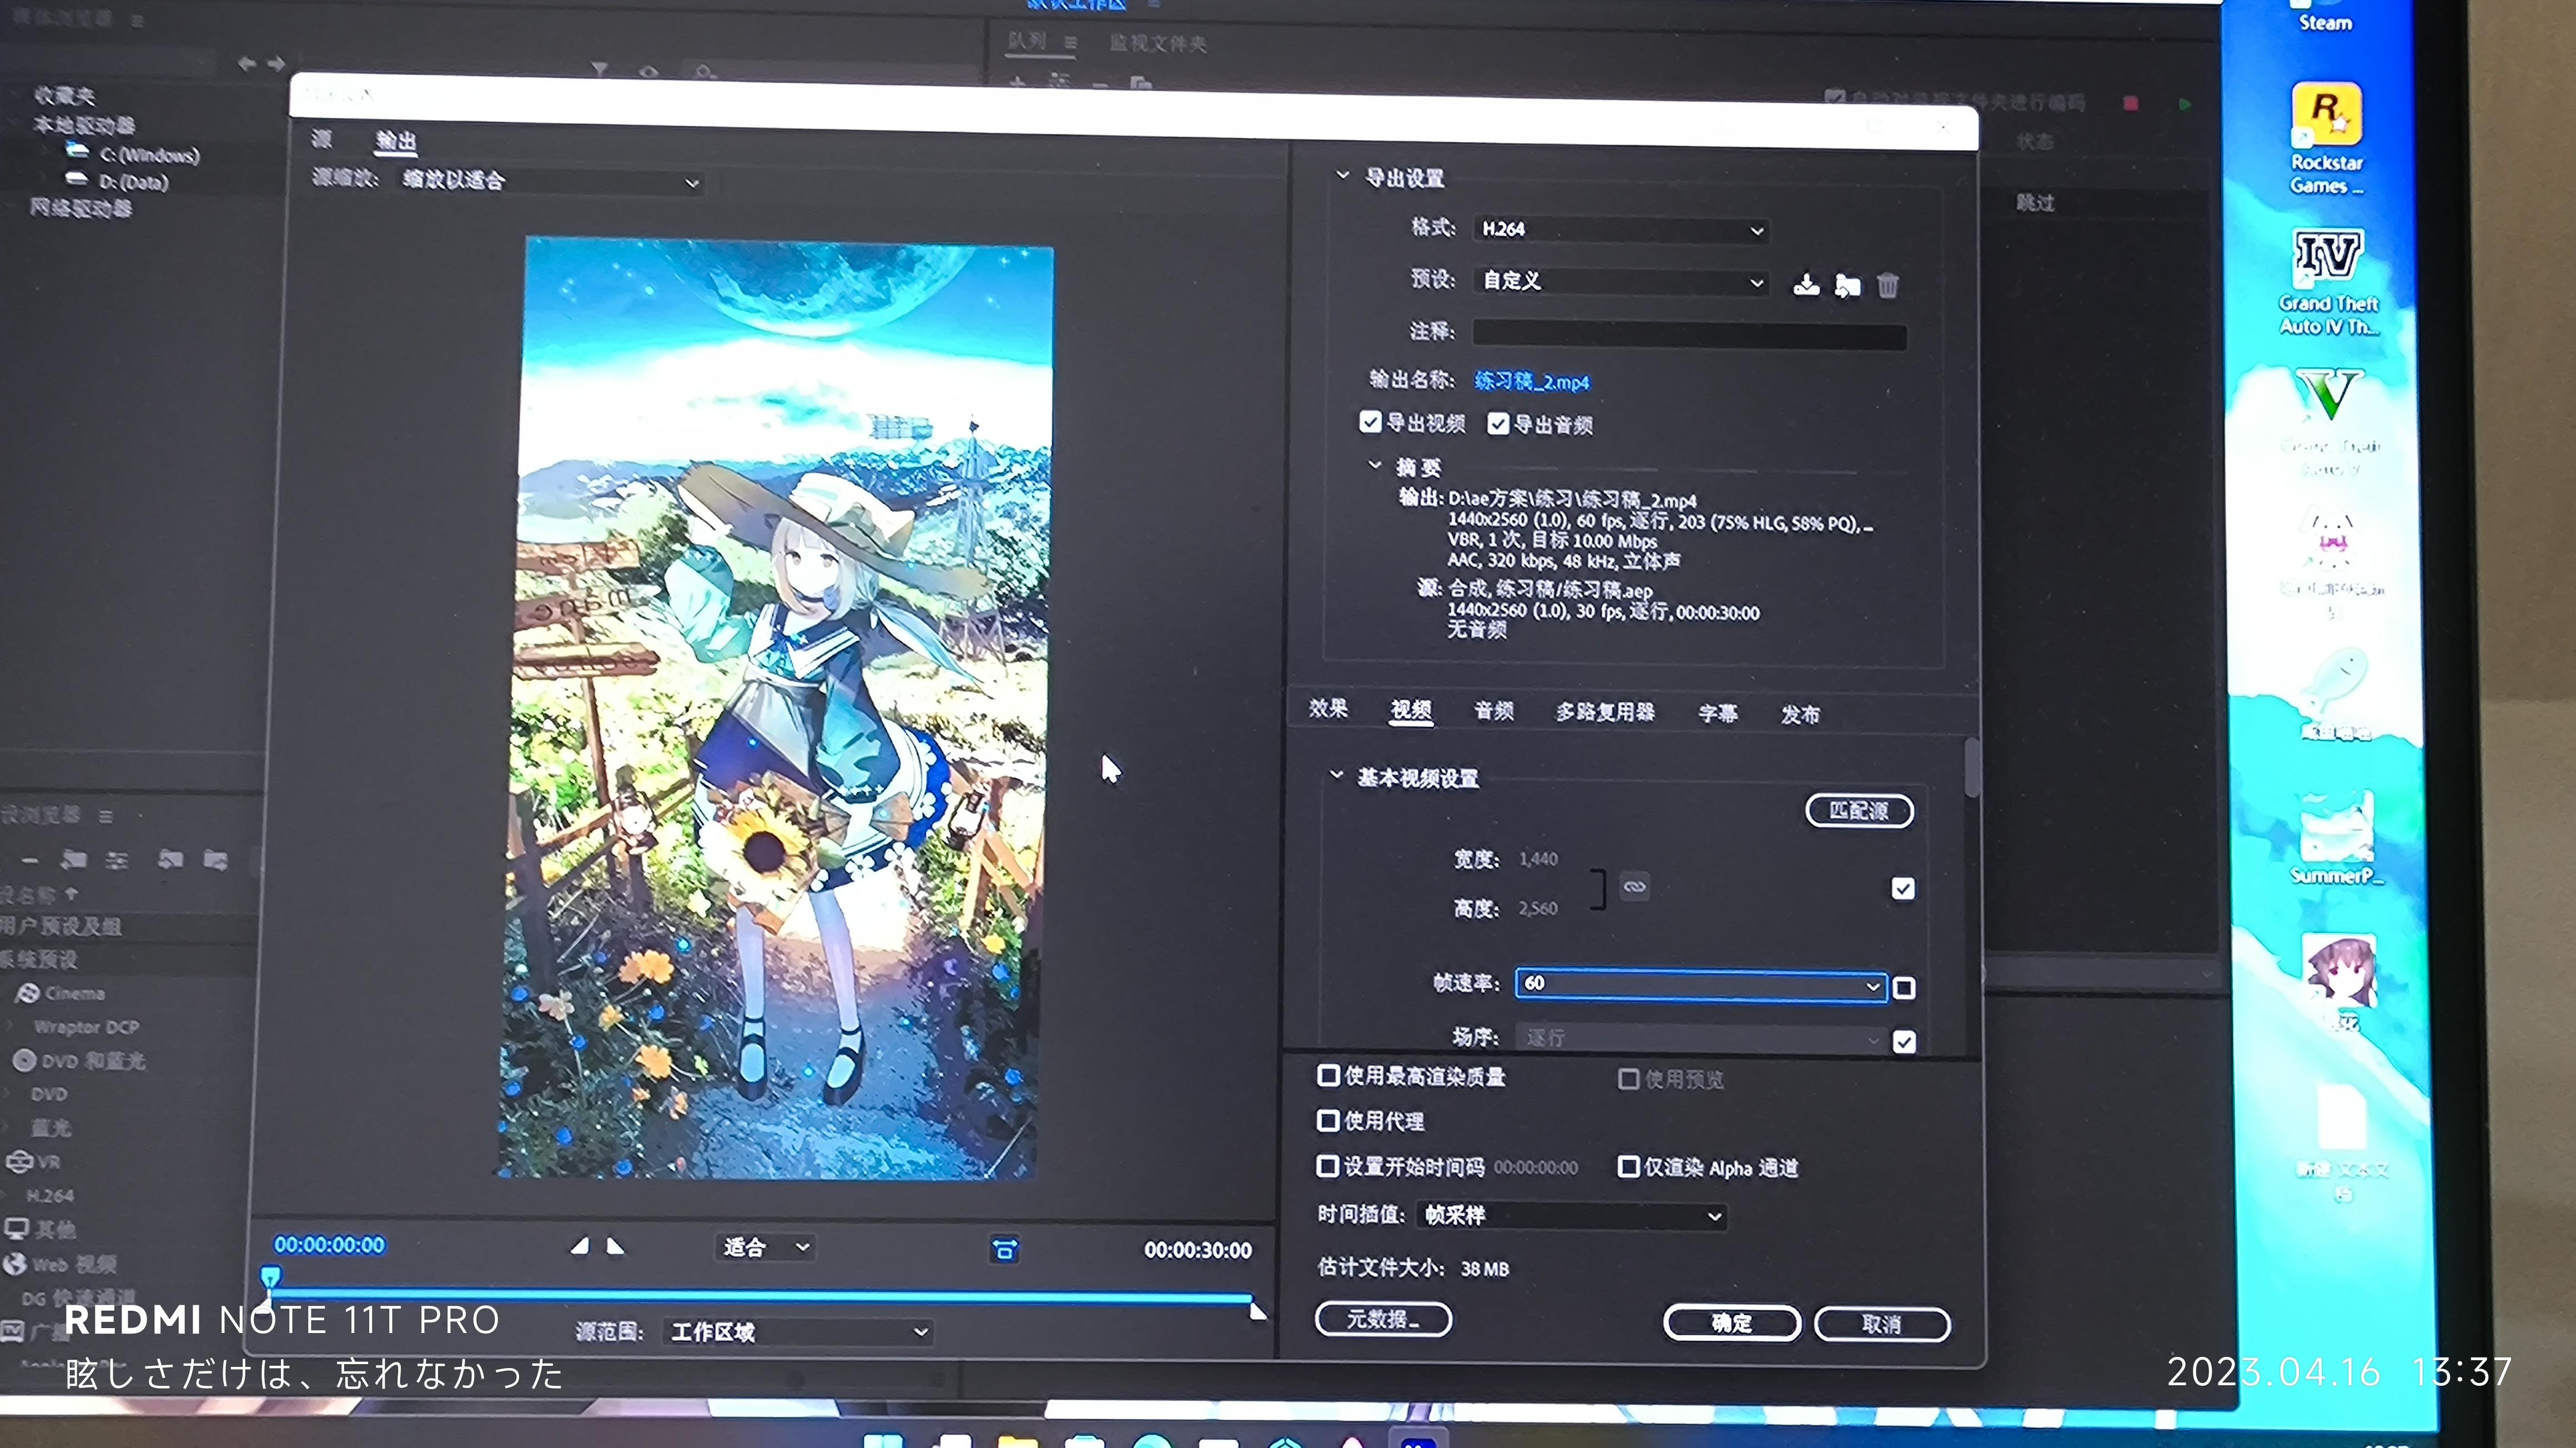Screen dimensions: 2576x1448
Task: Open the 预设 自定义 dropdown
Action: pos(1620,282)
